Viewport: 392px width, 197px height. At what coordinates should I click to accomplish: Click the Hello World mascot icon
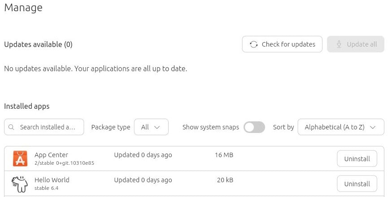[20, 184]
